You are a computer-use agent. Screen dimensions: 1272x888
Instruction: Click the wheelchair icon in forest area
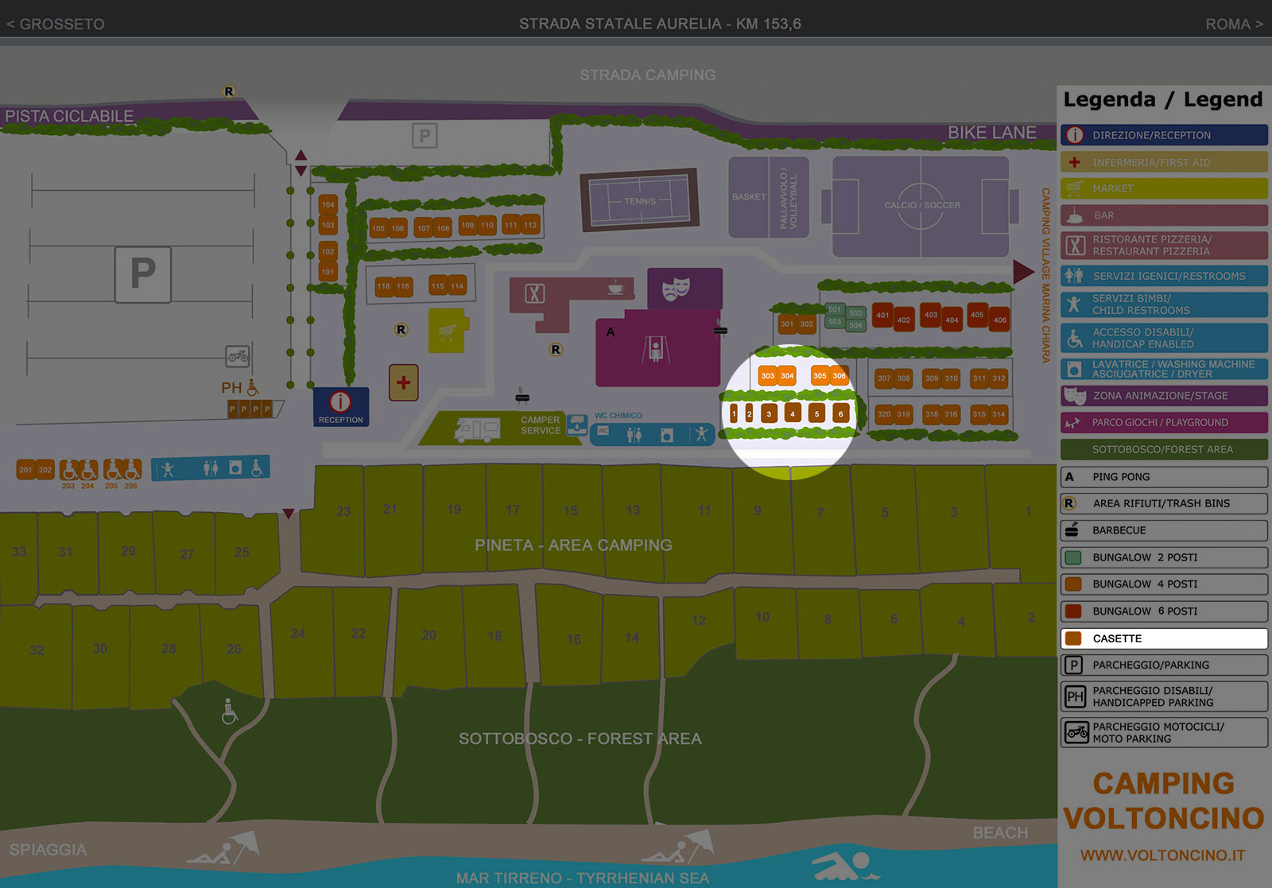[229, 712]
